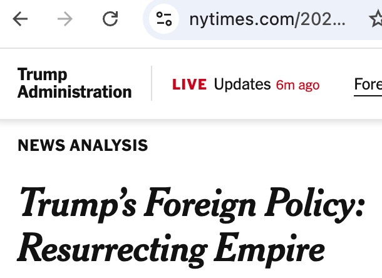
Task: Click the word "Administration" in section header
Action: [x=75, y=92]
